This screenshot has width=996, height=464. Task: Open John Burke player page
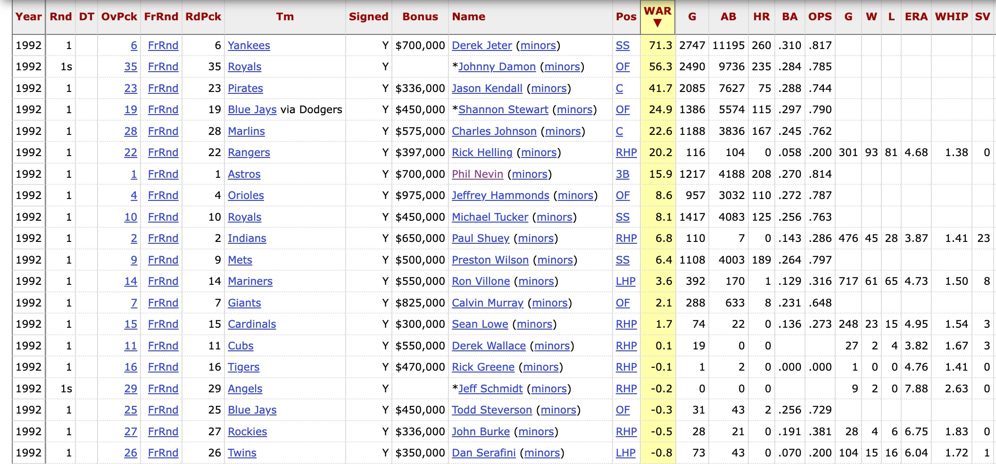pyautogui.click(x=481, y=432)
